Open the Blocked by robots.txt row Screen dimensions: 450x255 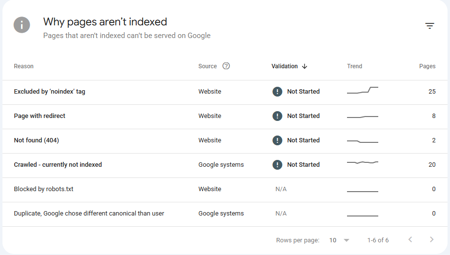[225, 190]
